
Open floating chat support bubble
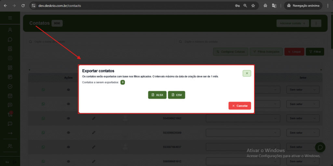point(320,147)
